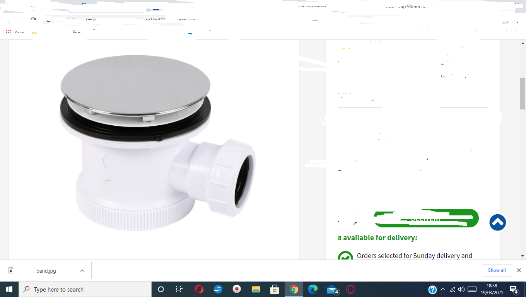Open the Windows Start menu
The width and height of the screenshot is (526, 297).
9,289
